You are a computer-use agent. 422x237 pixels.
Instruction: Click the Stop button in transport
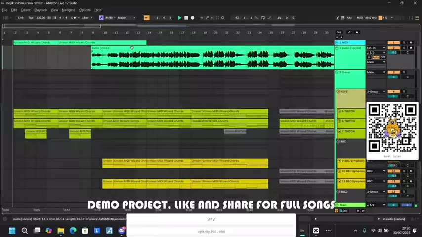186,18
